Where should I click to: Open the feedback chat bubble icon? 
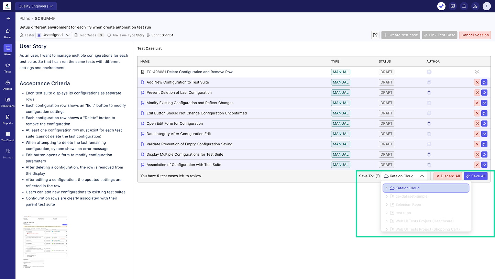[x=452, y=6]
